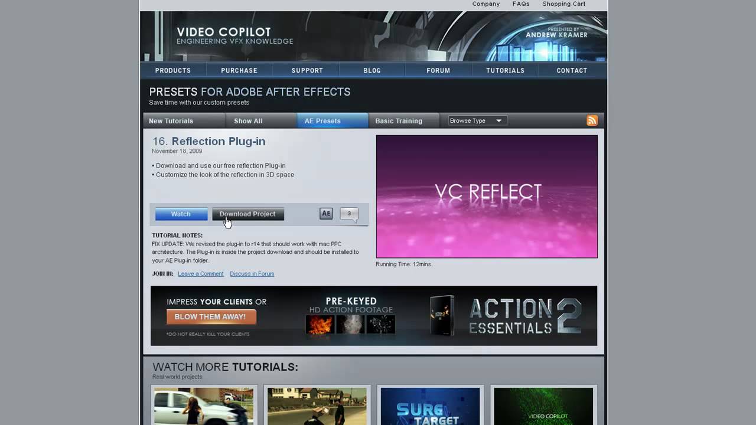The image size is (756, 425).
Task: Expand the Browse Type dropdown
Action: (x=477, y=120)
